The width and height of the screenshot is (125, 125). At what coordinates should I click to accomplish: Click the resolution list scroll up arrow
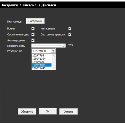click(53, 56)
